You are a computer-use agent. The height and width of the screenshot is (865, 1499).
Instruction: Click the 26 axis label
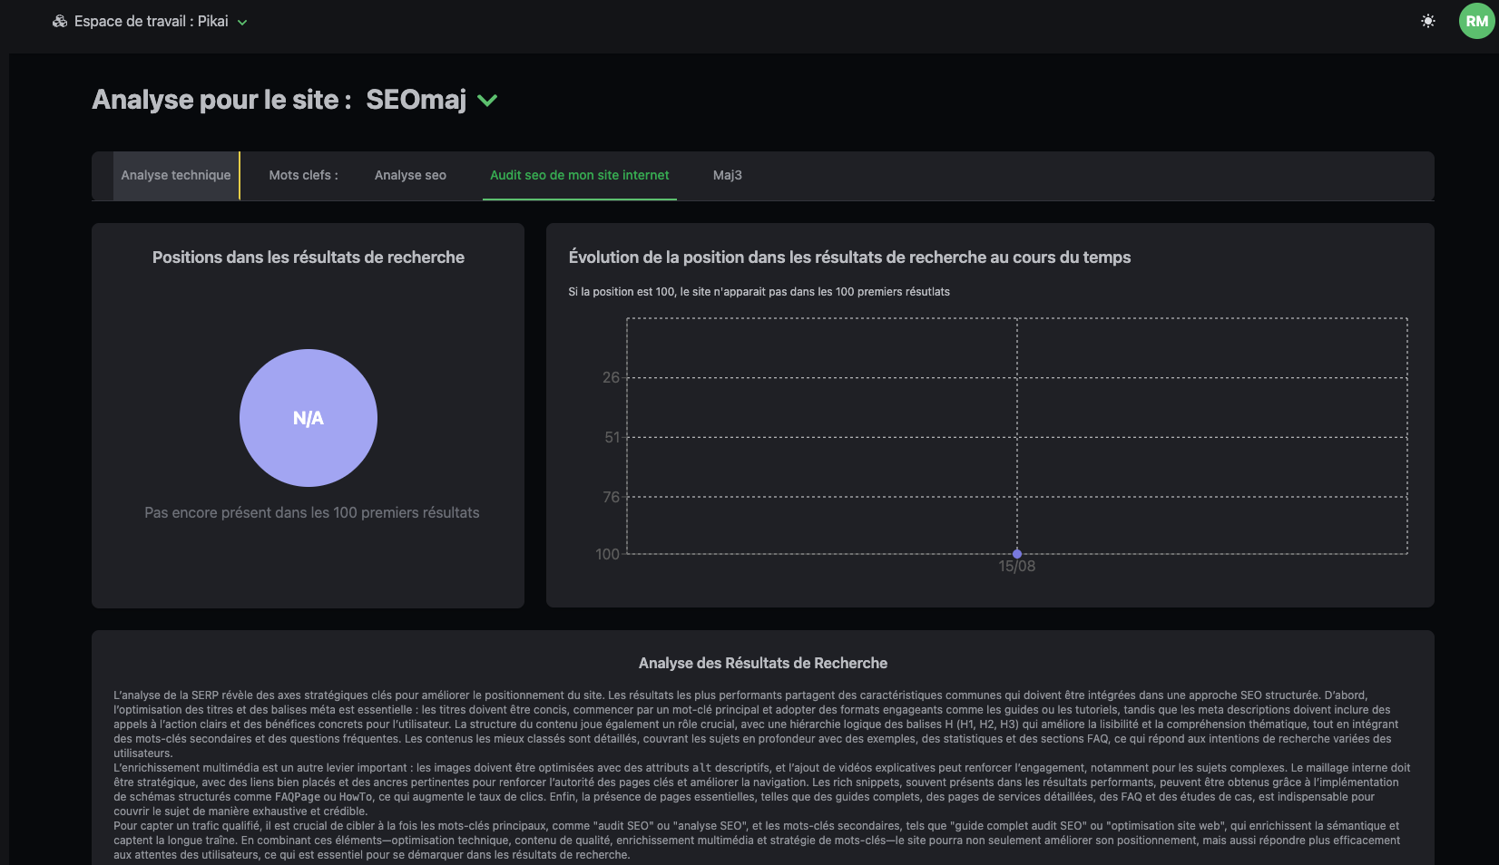pos(611,377)
